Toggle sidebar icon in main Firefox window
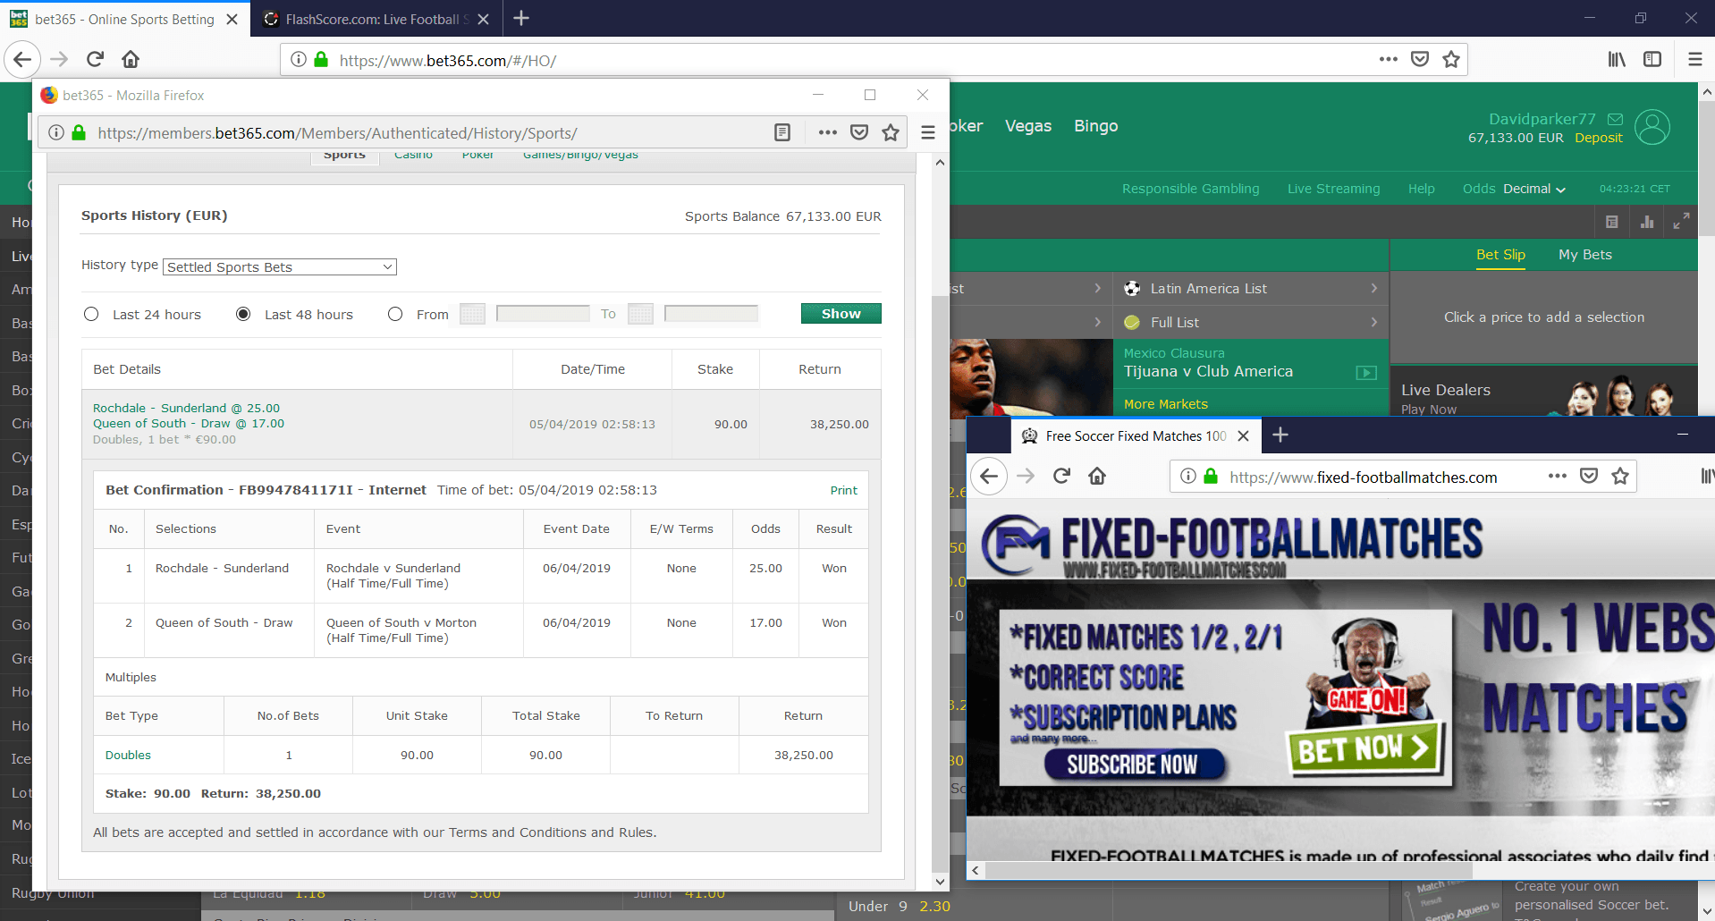This screenshot has height=921, width=1715. (x=1652, y=60)
